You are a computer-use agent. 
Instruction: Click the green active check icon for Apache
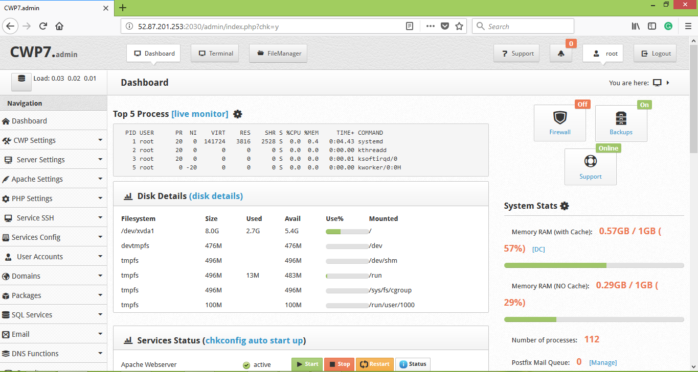point(246,365)
